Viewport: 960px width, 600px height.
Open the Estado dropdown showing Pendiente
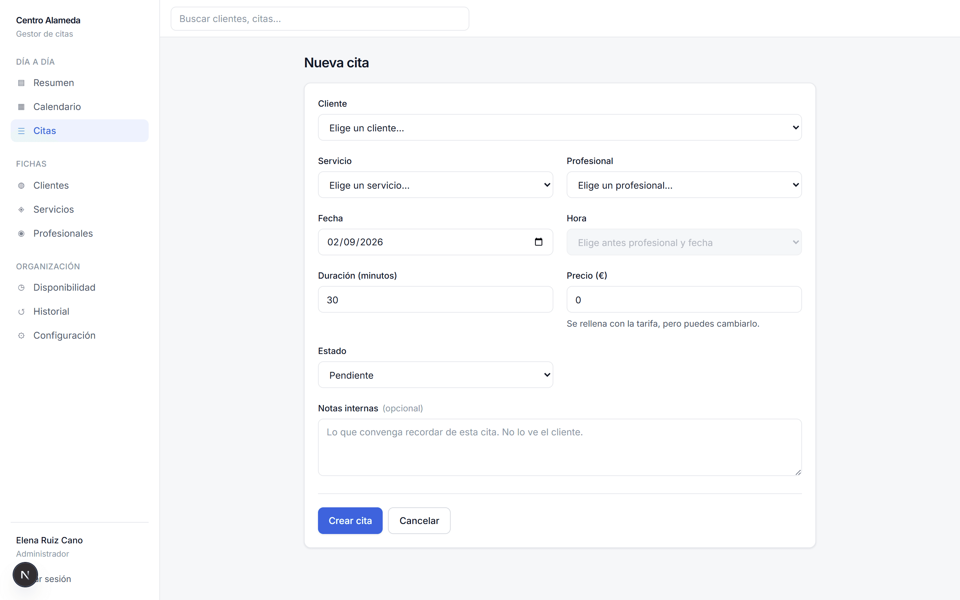(x=435, y=375)
